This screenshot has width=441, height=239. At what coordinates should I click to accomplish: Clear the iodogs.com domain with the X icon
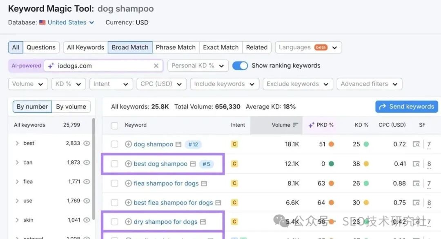tap(156, 66)
